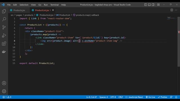This screenshot has height=101, width=180.
Task: Click Ln 8, Col 47 in status bar
Action: (x=91, y=97)
